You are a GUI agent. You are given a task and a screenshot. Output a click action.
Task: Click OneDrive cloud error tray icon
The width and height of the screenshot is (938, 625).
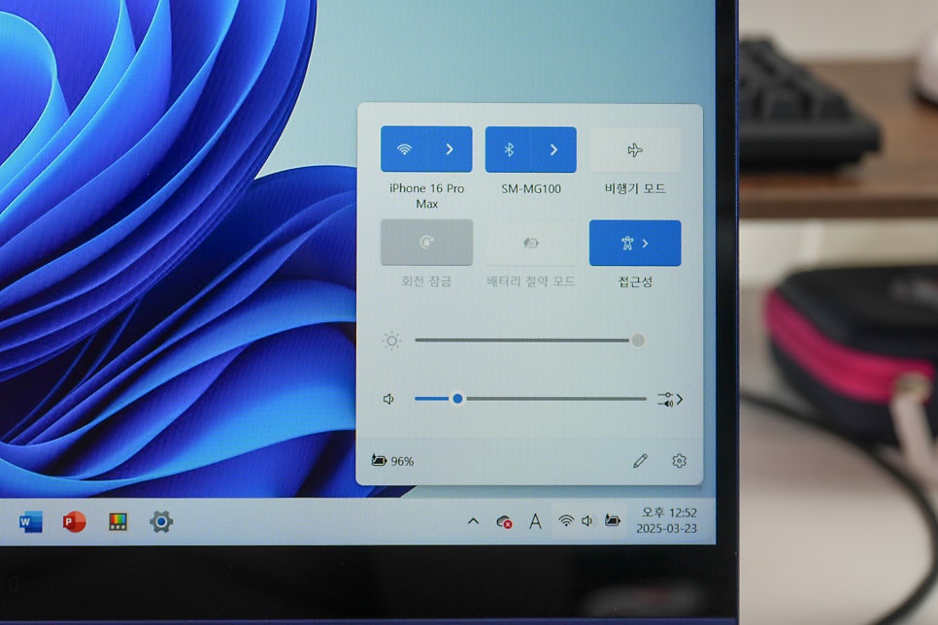pos(504,522)
